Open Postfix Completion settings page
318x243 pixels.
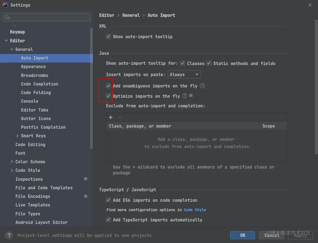(x=43, y=127)
